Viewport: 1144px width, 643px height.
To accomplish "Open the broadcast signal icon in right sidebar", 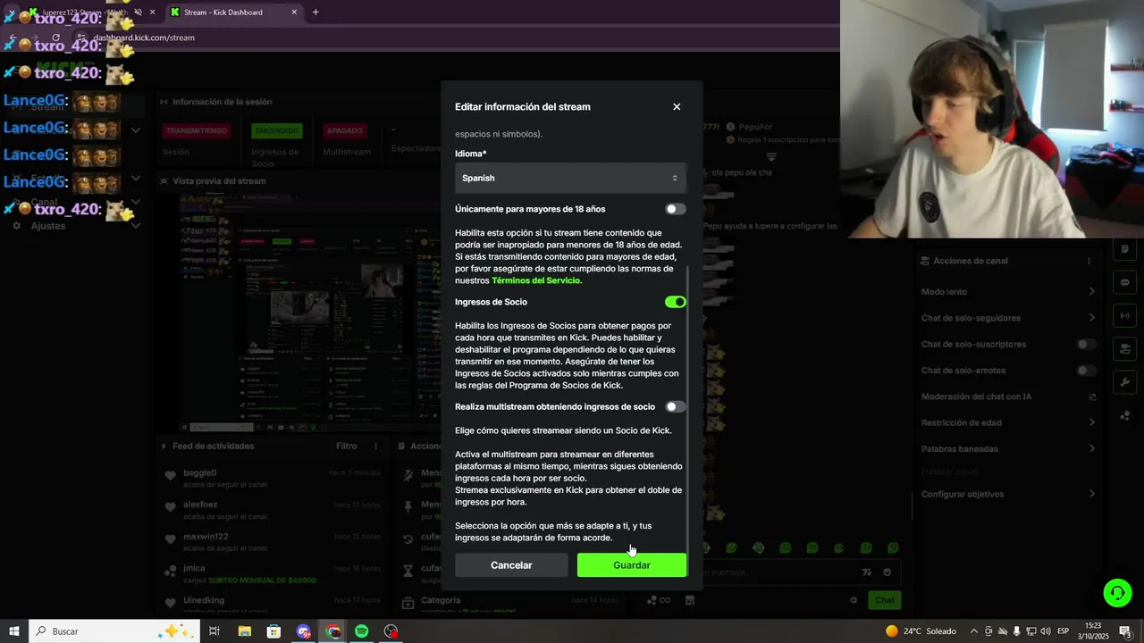I will 1124,315.
